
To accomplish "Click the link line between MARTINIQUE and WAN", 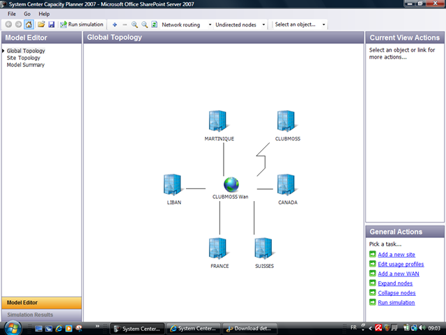I will (224, 159).
